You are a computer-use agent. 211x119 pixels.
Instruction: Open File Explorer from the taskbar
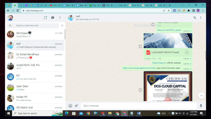coord(110,113)
